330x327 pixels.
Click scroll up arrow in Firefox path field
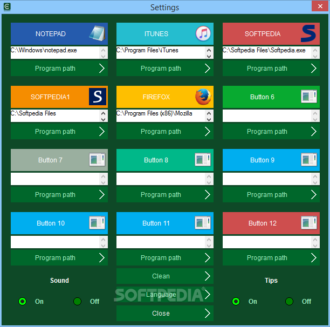[209, 113]
